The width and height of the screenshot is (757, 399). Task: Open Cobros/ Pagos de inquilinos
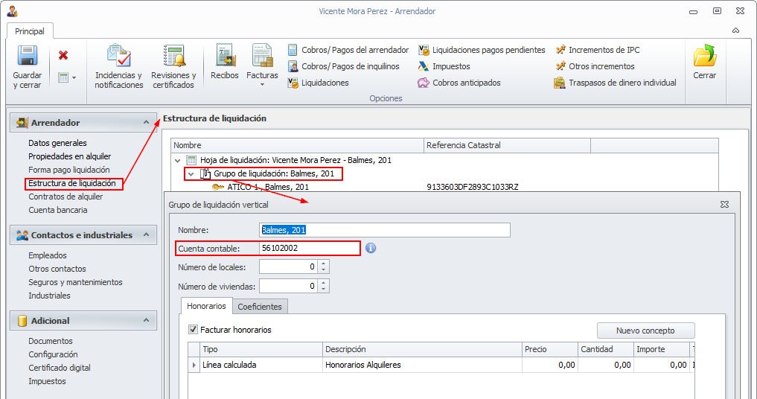(x=344, y=66)
